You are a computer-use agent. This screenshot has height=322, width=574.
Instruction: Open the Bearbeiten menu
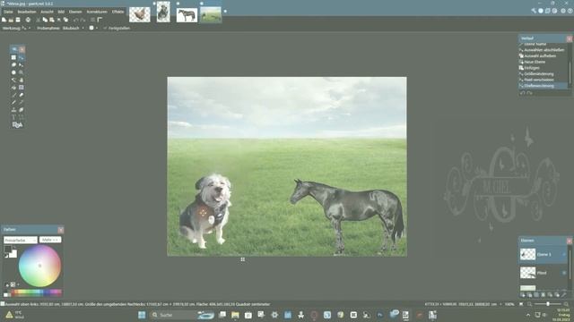tap(27, 12)
